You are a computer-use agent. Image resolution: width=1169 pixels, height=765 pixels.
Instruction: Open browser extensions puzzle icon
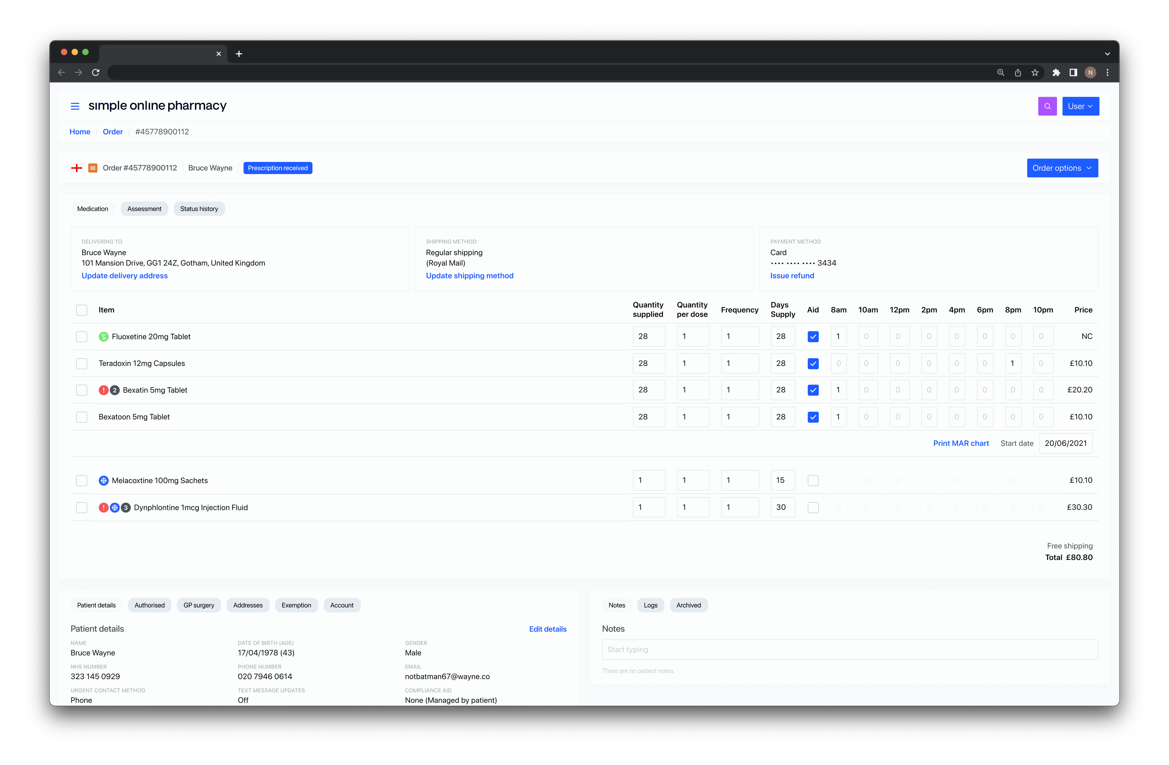click(1056, 72)
